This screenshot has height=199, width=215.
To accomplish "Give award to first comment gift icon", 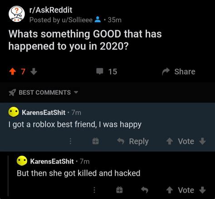I will tap(96, 141).
